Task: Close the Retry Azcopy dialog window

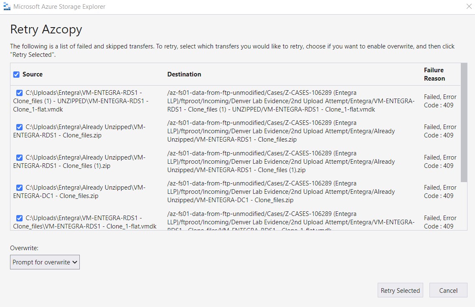Action: [x=469, y=6]
